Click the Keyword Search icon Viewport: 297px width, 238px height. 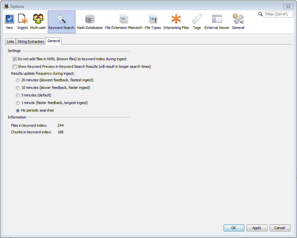click(x=61, y=20)
